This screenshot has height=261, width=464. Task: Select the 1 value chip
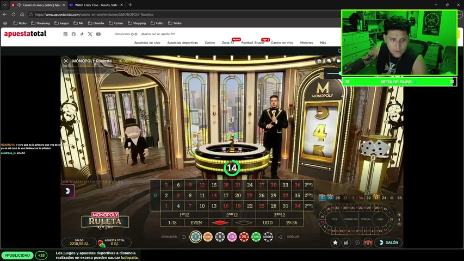click(x=196, y=237)
